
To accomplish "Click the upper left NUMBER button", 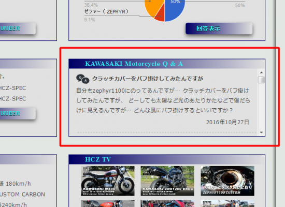I will click(18, 28).
